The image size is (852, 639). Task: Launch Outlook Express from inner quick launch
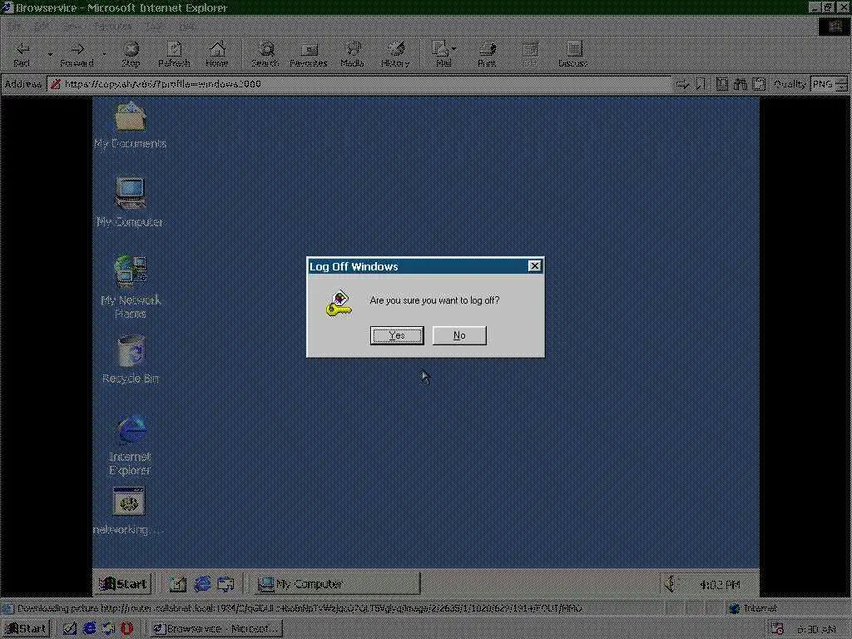click(x=226, y=584)
